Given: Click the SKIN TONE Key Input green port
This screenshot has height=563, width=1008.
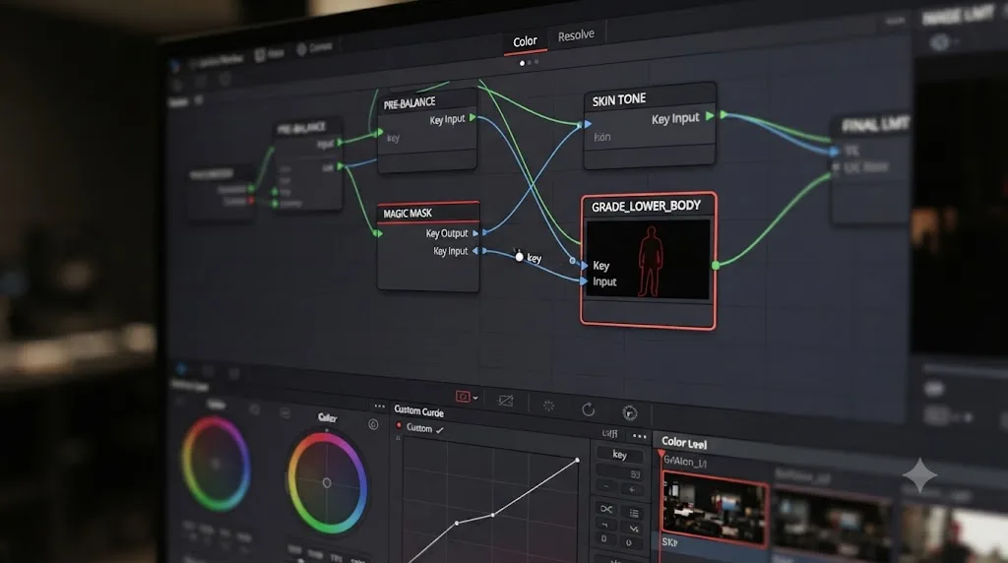Looking at the screenshot, I should tap(710, 116).
